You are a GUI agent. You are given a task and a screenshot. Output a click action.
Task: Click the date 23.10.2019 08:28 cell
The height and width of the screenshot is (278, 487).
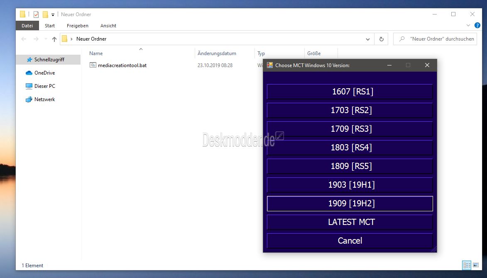215,65
